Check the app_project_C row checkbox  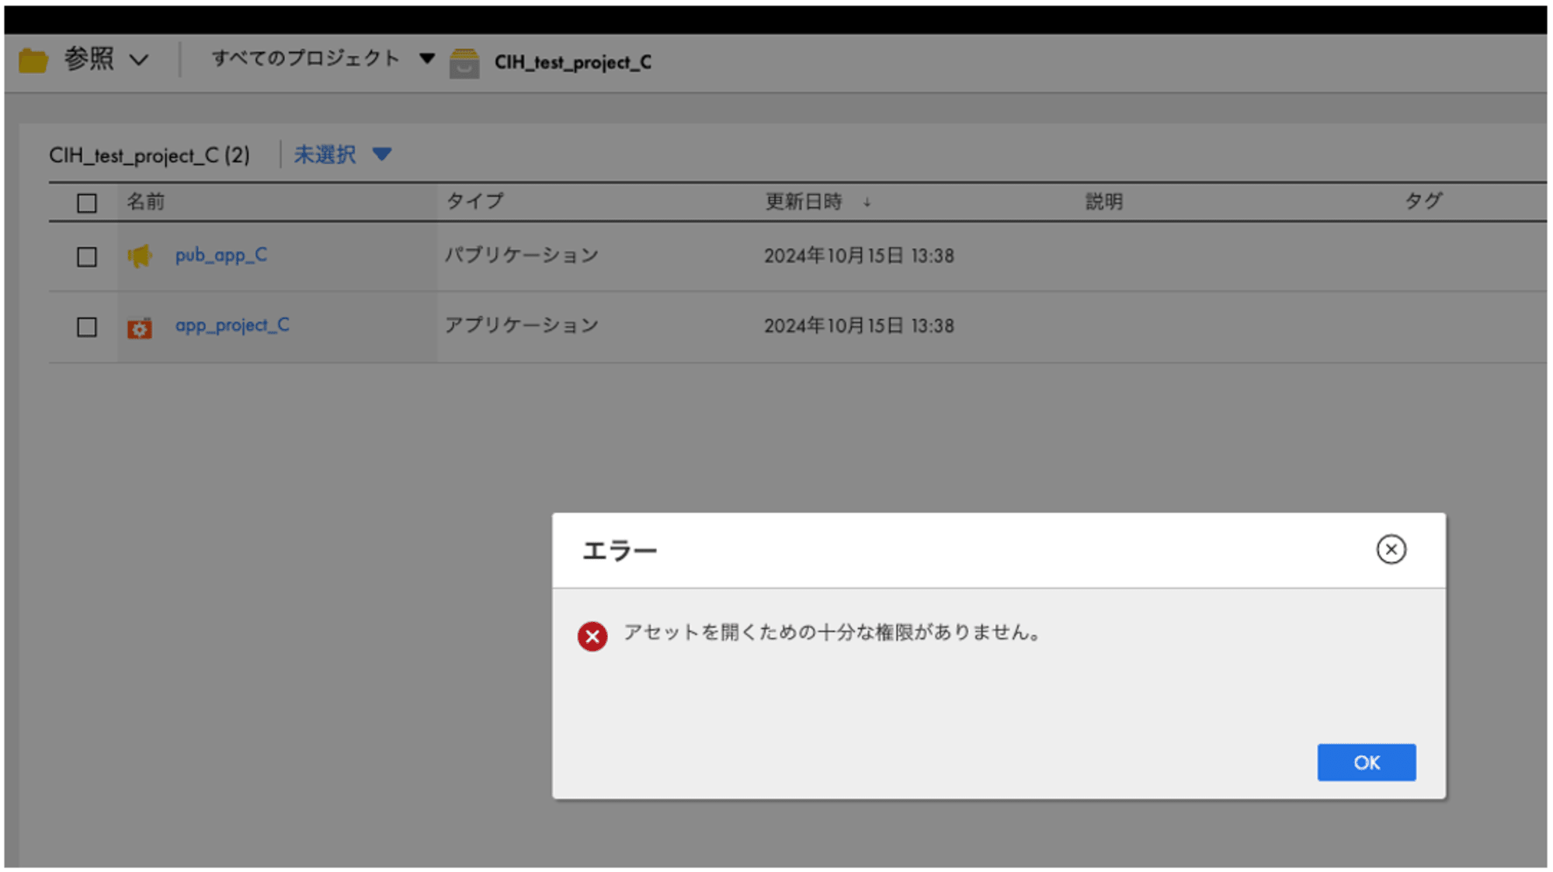coord(87,327)
